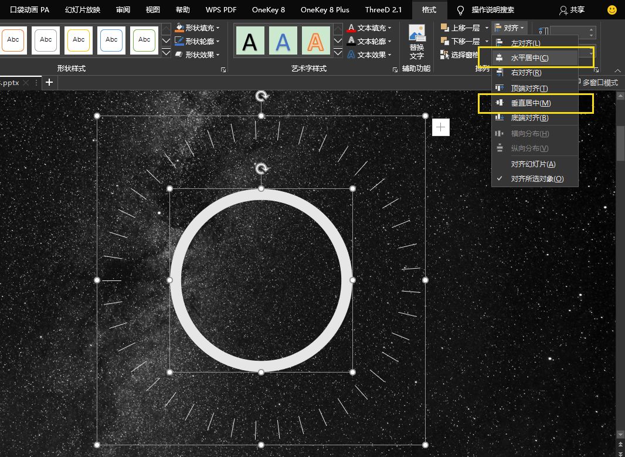
Task: Click the 下移一层 send backward icon
Action: [x=445, y=41]
